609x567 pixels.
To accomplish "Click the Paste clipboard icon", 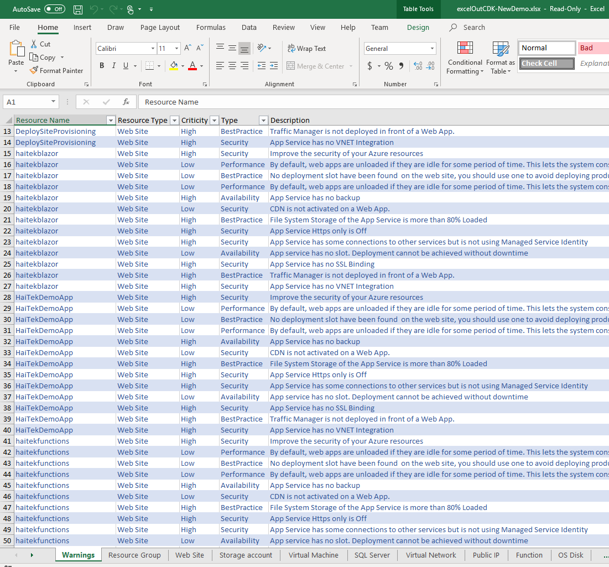I will 16,49.
